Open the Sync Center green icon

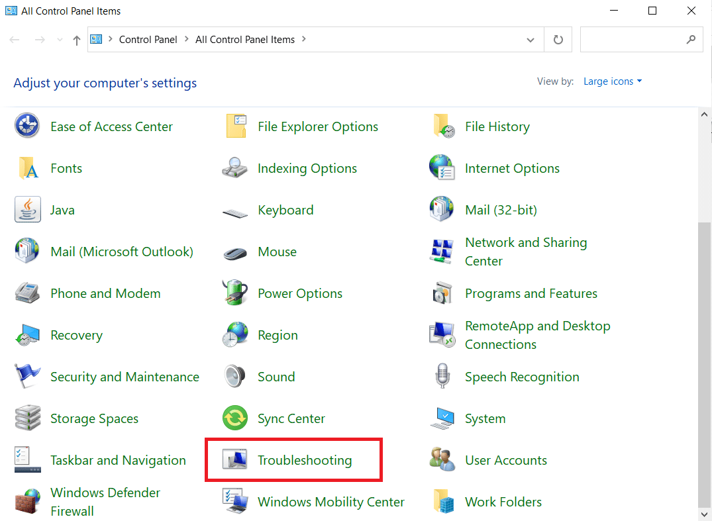(x=234, y=418)
